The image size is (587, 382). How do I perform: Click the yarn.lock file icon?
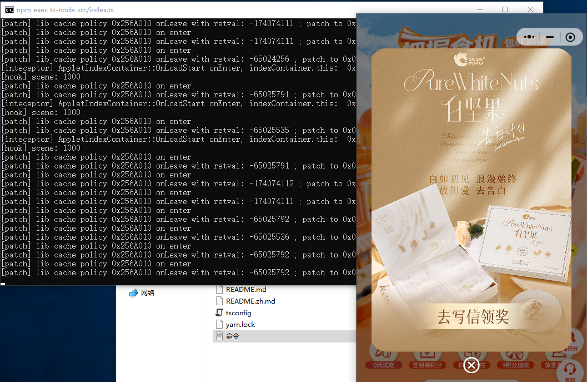pos(219,324)
